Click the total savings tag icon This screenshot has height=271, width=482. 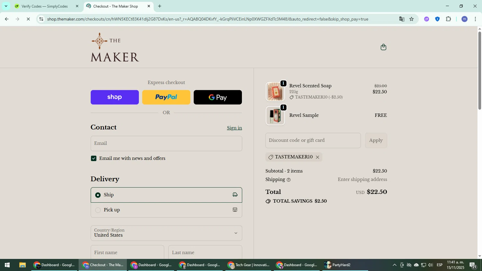point(268,201)
